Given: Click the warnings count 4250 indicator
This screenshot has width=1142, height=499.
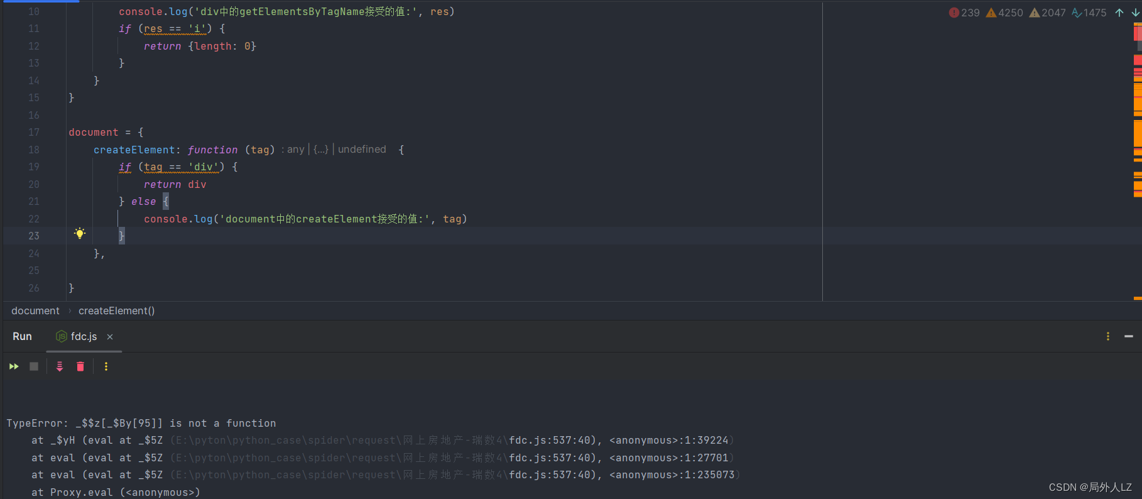Looking at the screenshot, I should 1004,13.
